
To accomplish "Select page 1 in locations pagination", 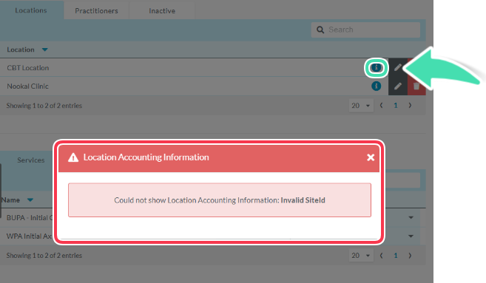I will pos(396,106).
